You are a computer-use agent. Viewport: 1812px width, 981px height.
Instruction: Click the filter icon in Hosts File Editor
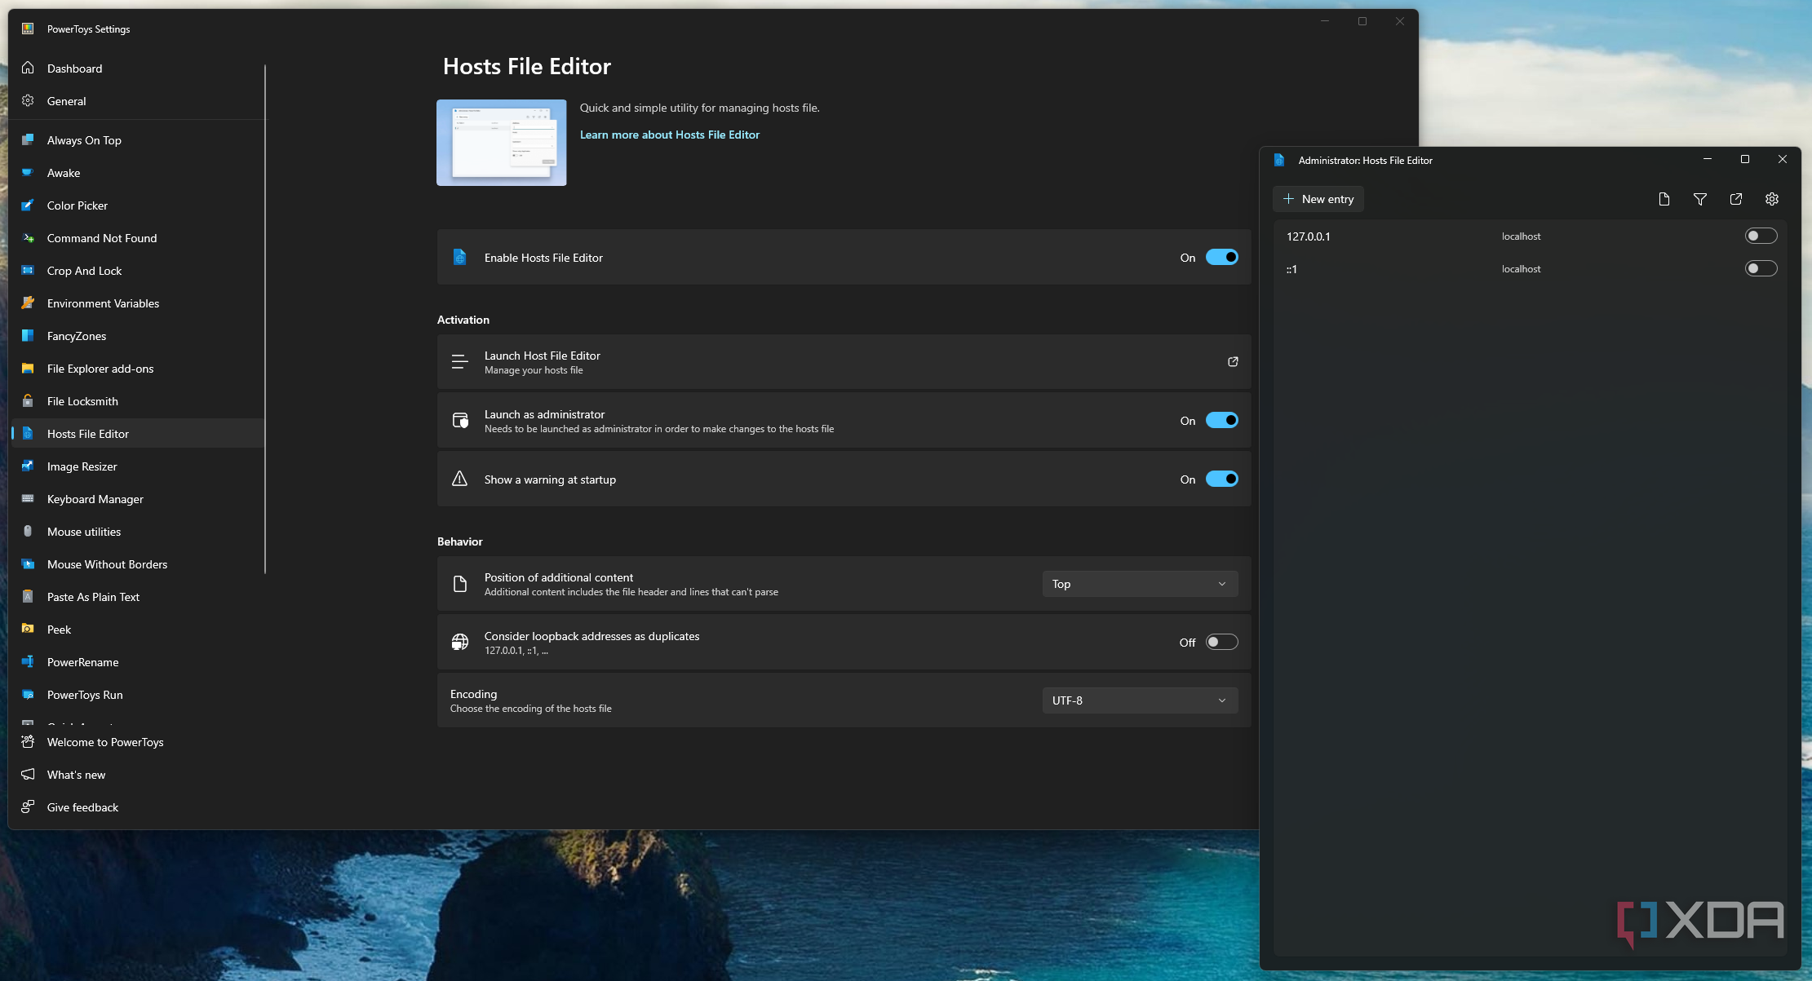[x=1700, y=199]
